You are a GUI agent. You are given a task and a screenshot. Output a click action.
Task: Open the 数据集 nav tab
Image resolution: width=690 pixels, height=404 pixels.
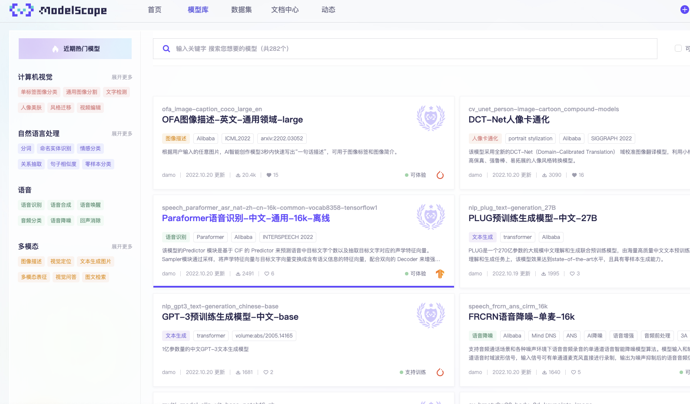pos(242,10)
